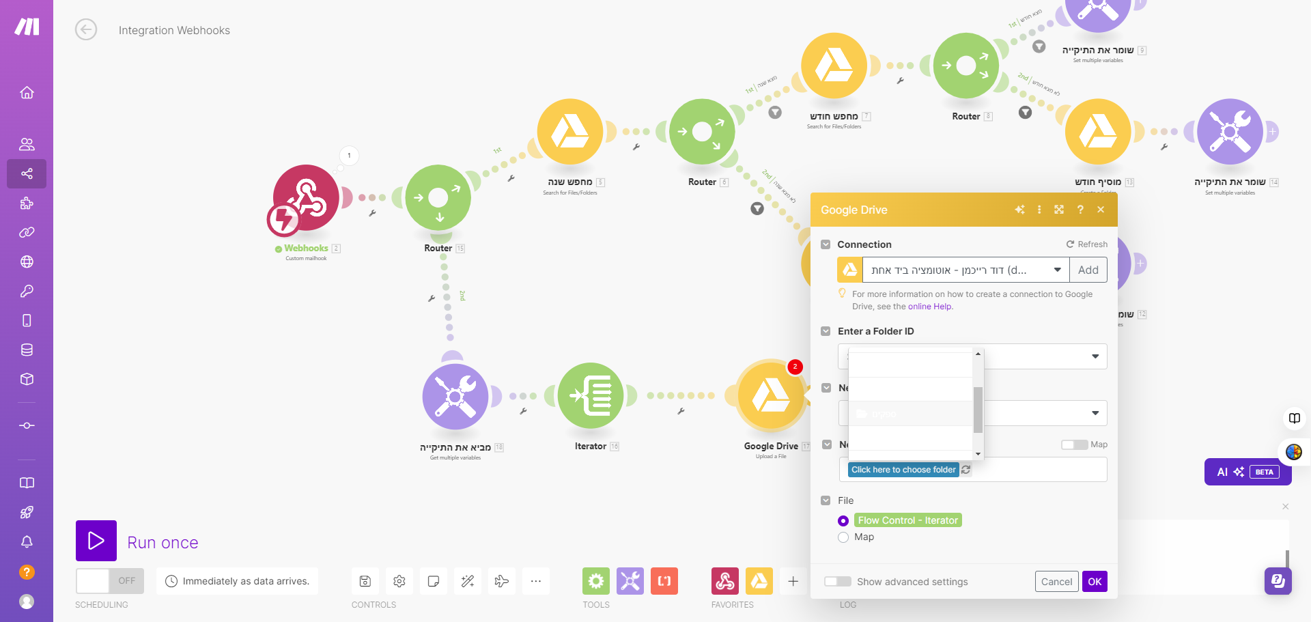Switch scheduling toggle from OFF

click(x=110, y=581)
